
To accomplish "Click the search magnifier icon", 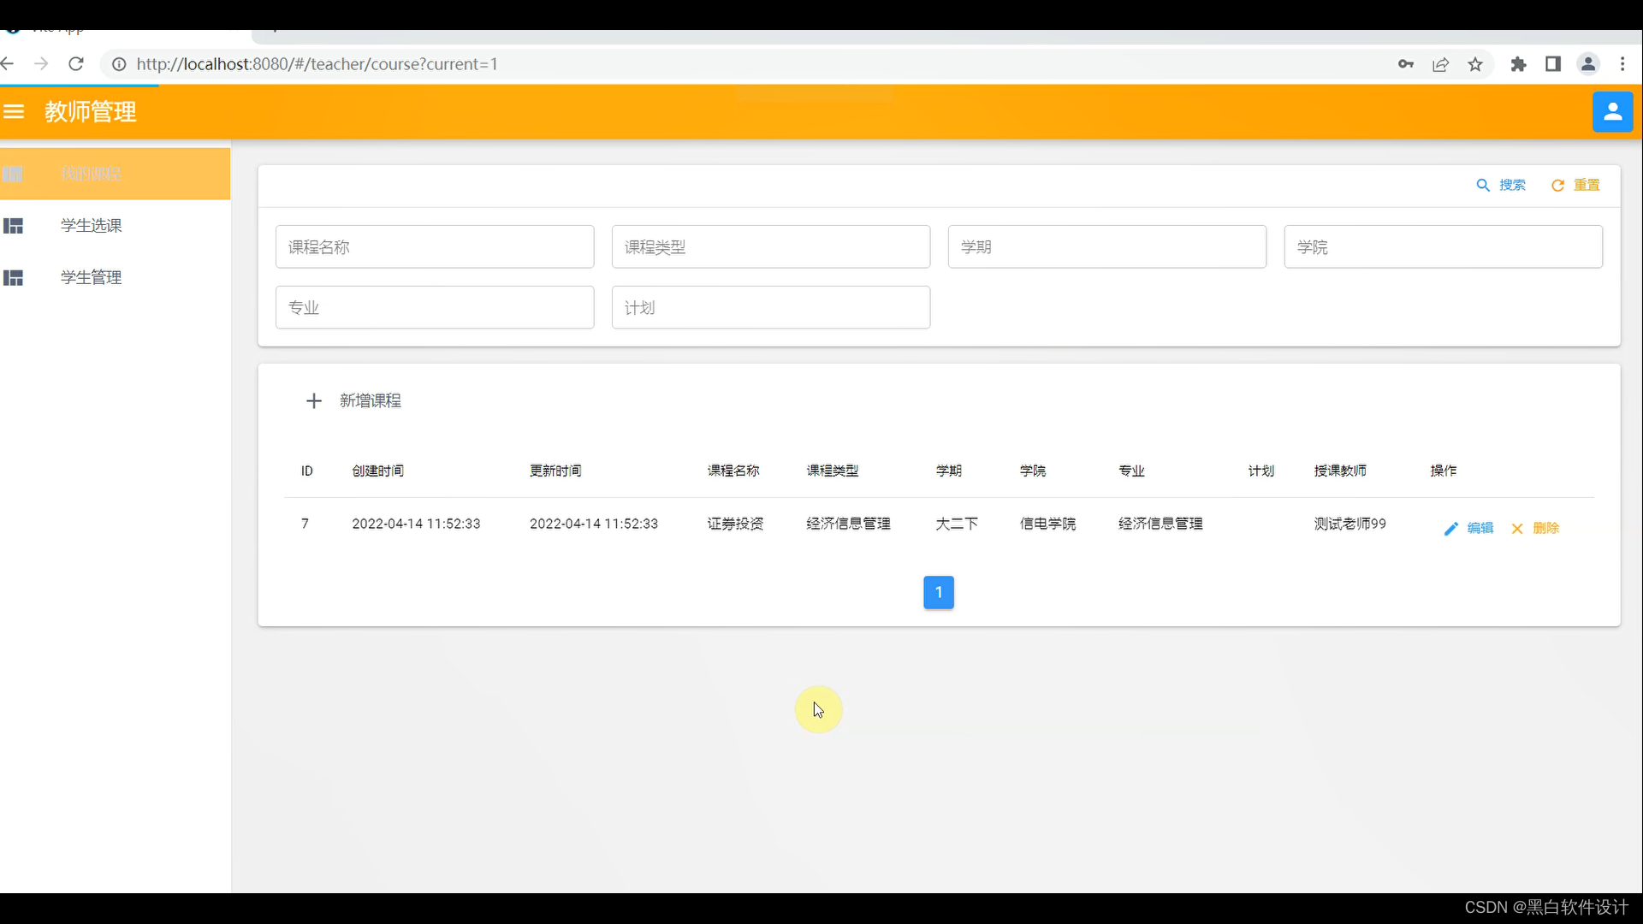I will tap(1483, 186).
